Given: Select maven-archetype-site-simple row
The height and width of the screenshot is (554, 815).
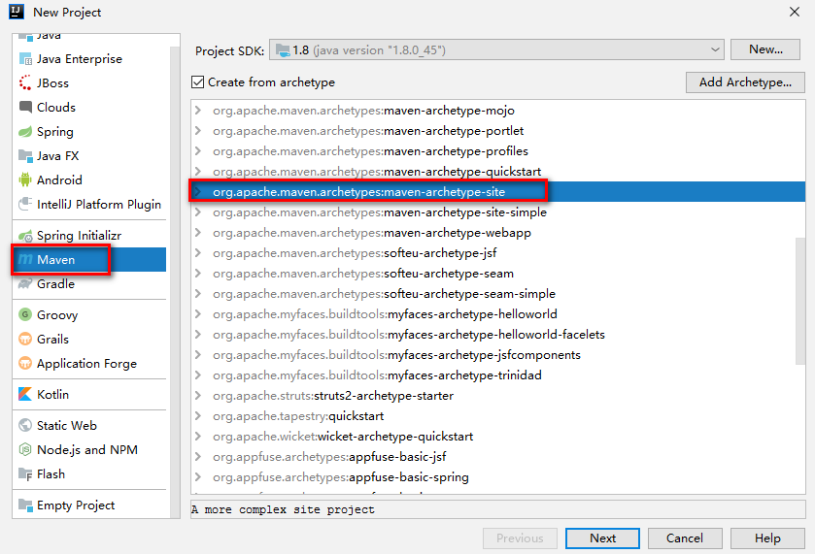Looking at the screenshot, I should pyautogui.click(x=498, y=212).
